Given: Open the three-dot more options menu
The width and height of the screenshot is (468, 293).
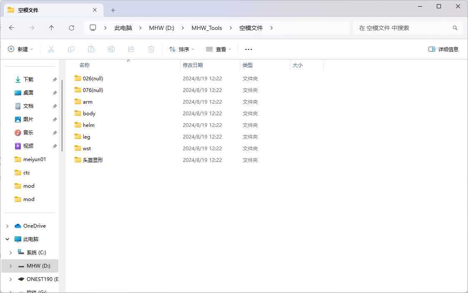Looking at the screenshot, I should pos(249,49).
